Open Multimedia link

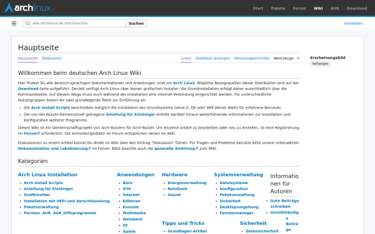pos(134,213)
